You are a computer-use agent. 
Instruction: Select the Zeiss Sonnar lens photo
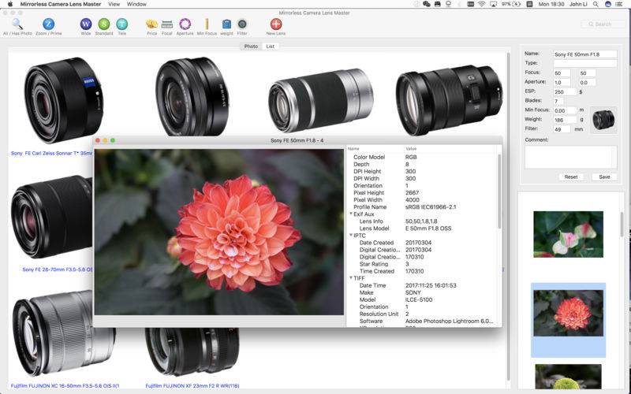(64, 101)
